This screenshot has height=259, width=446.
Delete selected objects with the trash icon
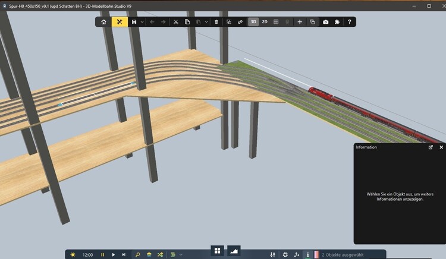pyautogui.click(x=216, y=22)
